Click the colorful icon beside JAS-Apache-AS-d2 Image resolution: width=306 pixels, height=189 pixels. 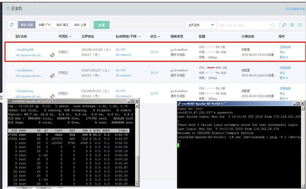pos(52,55)
